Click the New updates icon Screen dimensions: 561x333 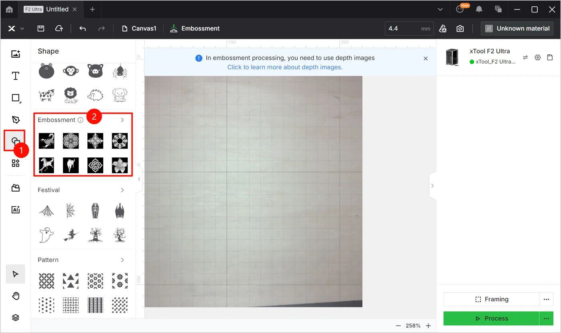point(460,9)
